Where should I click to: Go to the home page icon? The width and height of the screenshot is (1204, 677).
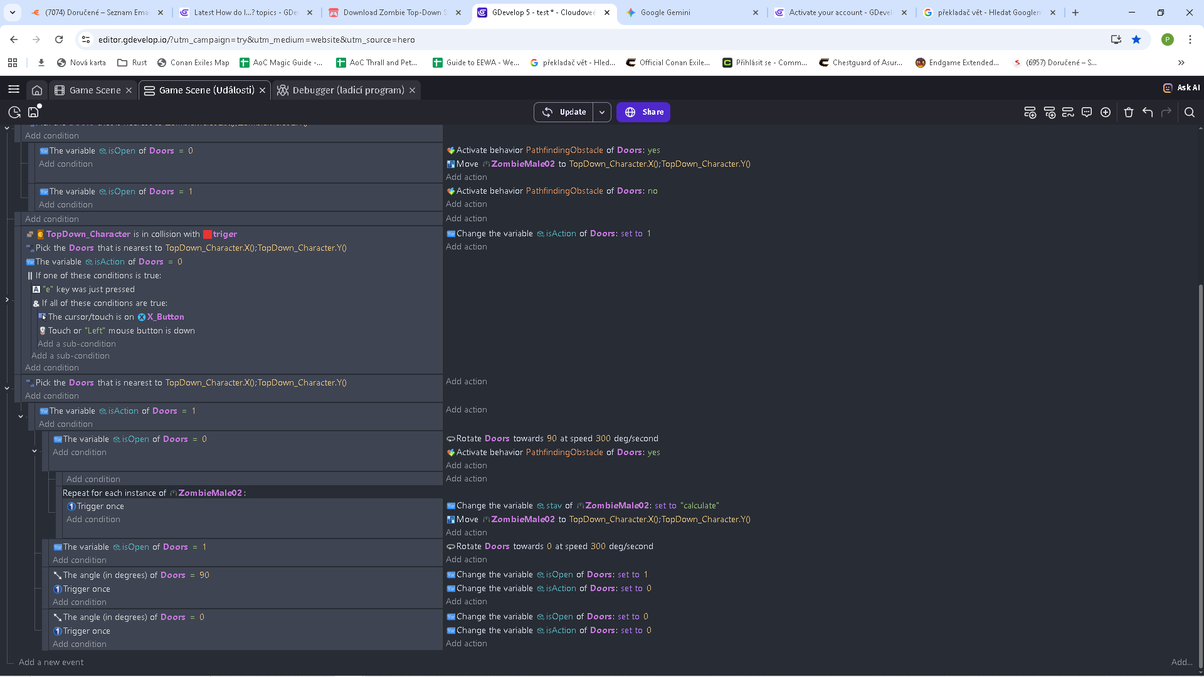click(37, 90)
